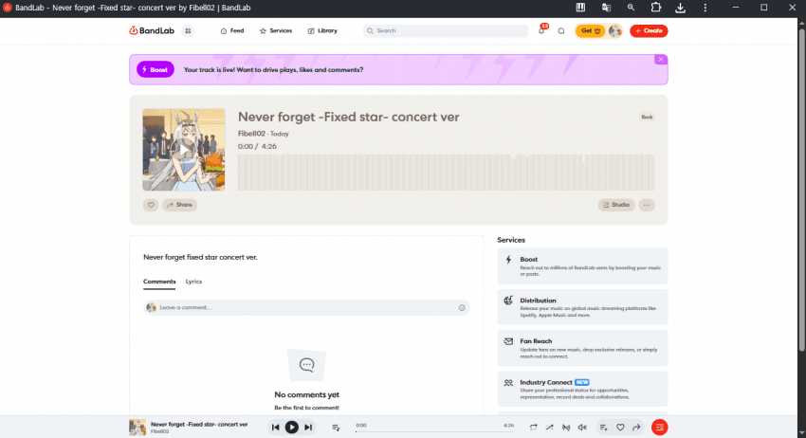The image size is (806, 438).
Task: Open the red queue panel button
Action: [x=660, y=428]
